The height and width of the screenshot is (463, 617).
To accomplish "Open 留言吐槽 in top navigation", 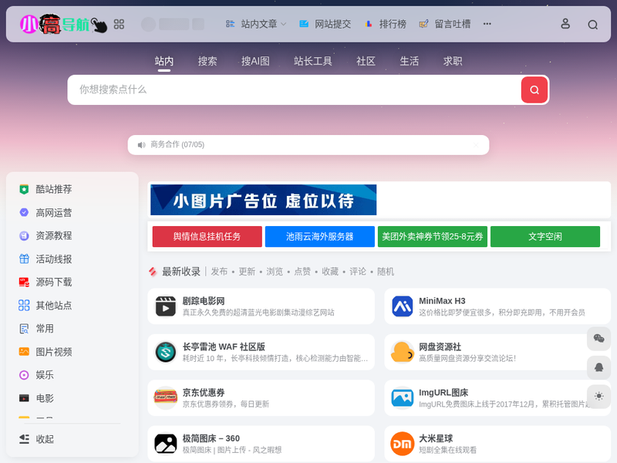I will pos(445,24).
